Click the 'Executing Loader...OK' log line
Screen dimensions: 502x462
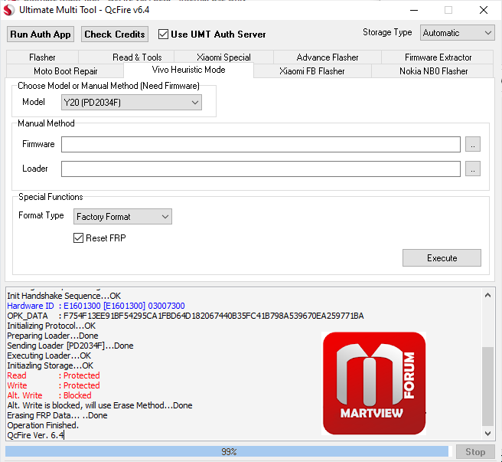click(x=49, y=356)
